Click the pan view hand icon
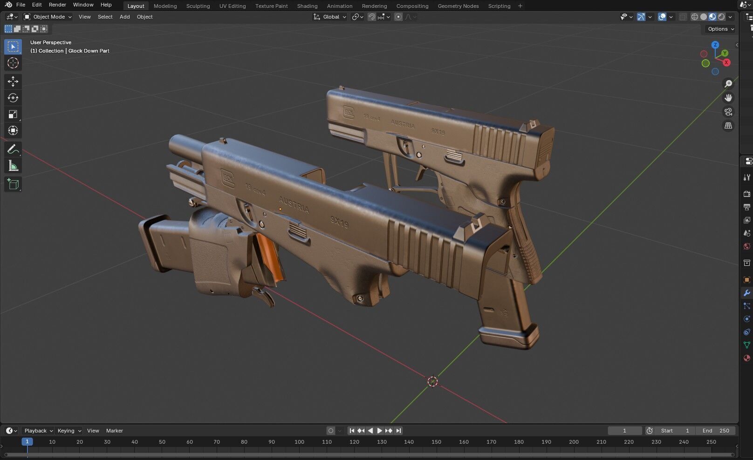The image size is (753, 460). tap(728, 98)
